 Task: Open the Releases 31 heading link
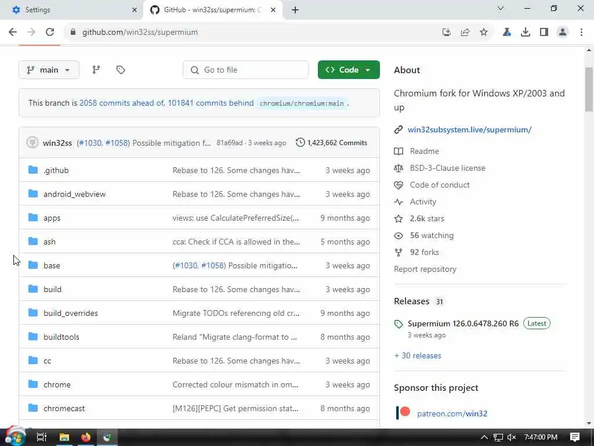419,301
